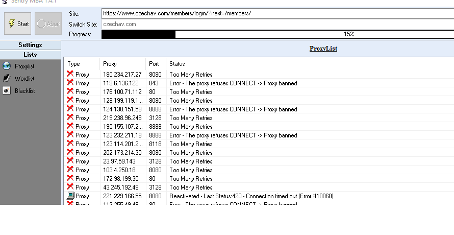Select proxy address 103.4.250.18
Image resolution: width=454 pixels, height=235 pixels.
119,170
